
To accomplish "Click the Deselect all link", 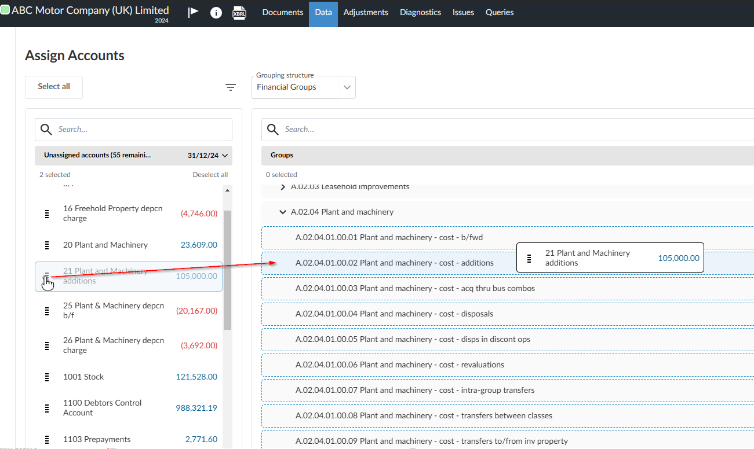I will point(210,174).
